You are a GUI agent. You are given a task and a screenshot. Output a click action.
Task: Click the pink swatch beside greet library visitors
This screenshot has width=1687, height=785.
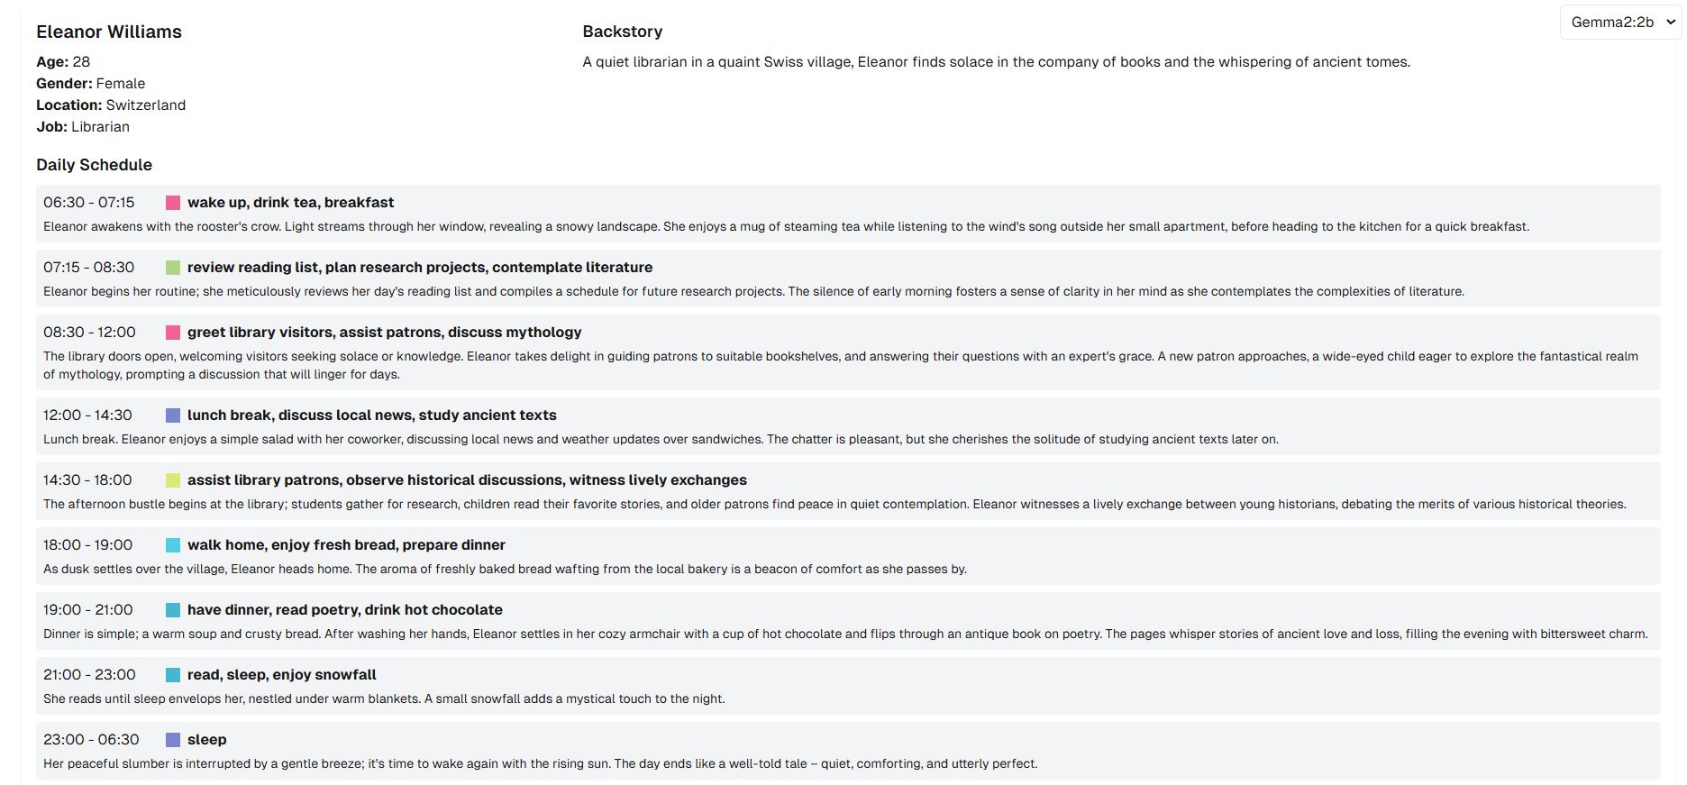click(x=173, y=333)
